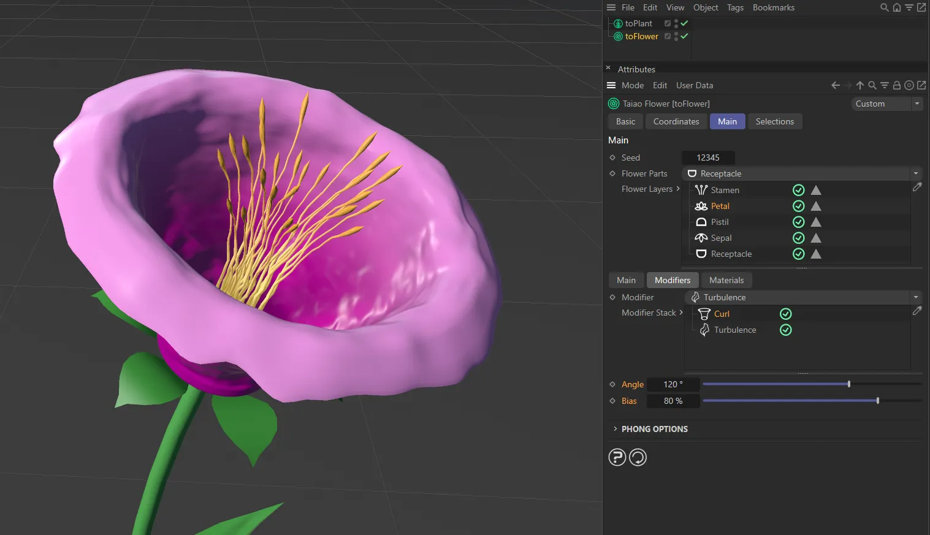Disable the Pistil layer checkmark

[798, 222]
